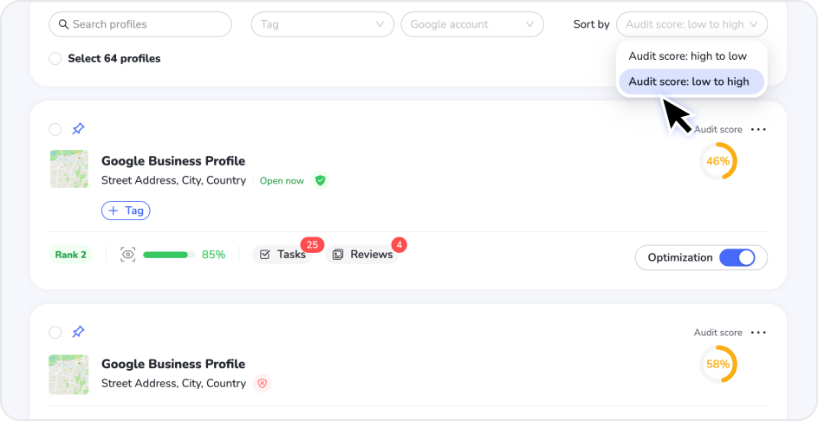Open three-dot menu for 58% profile
Image resolution: width=818 pixels, height=421 pixels.
[758, 333]
